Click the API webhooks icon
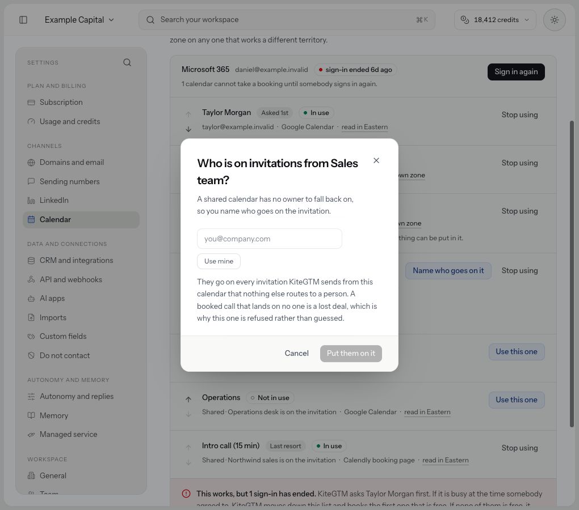Screen dimensions: 579x510 click(31, 280)
